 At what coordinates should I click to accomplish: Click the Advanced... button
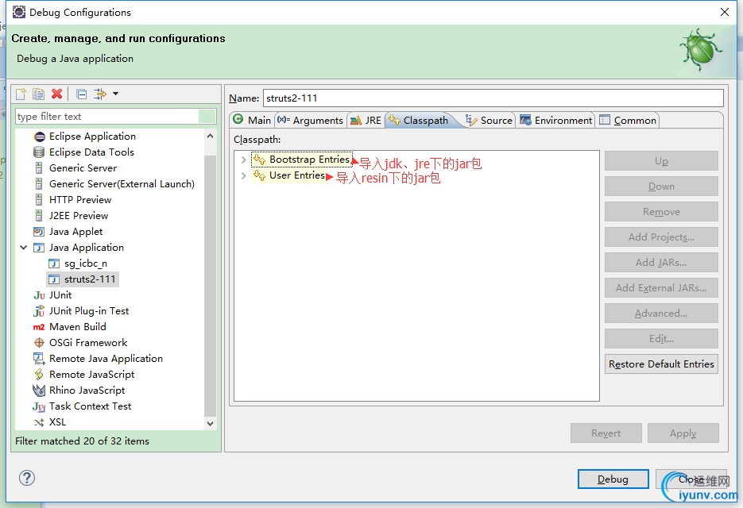[x=661, y=314]
